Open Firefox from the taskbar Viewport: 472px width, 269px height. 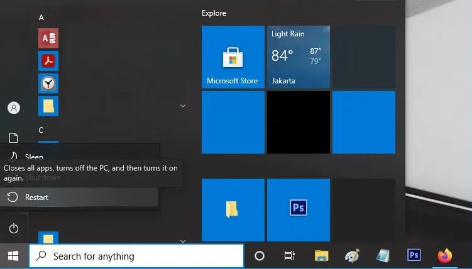pyautogui.click(x=445, y=256)
